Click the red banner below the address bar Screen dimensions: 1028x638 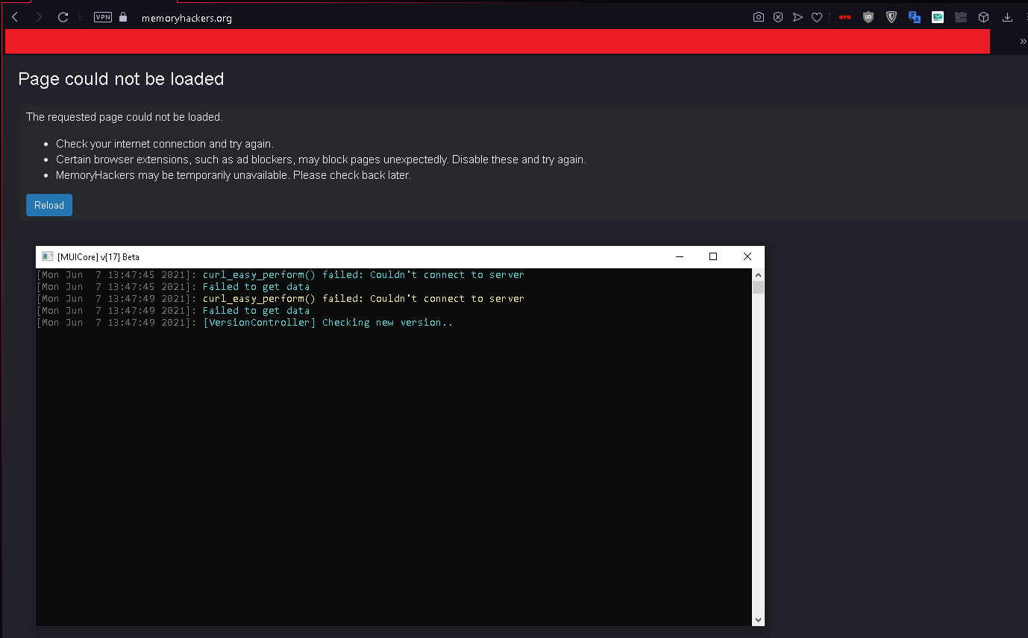[498, 42]
